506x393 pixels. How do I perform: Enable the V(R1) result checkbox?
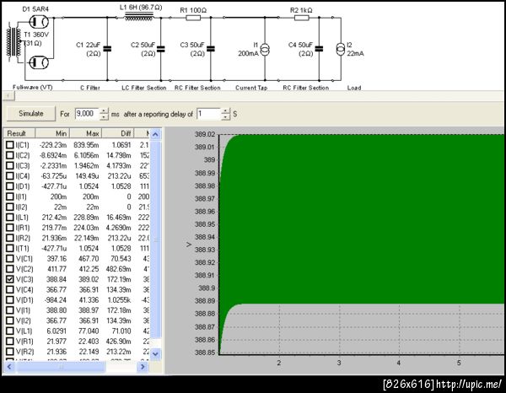[10, 341]
